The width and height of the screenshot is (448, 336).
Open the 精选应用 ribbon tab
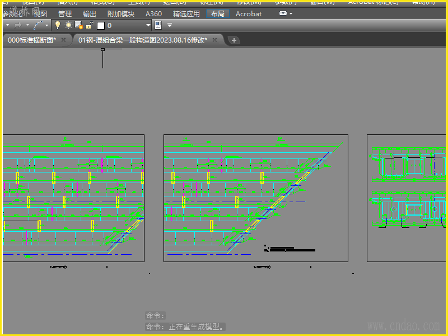pos(186,13)
